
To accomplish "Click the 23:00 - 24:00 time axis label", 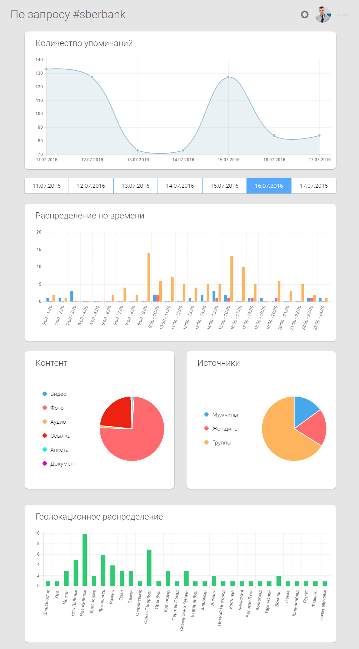I will click(x=319, y=318).
